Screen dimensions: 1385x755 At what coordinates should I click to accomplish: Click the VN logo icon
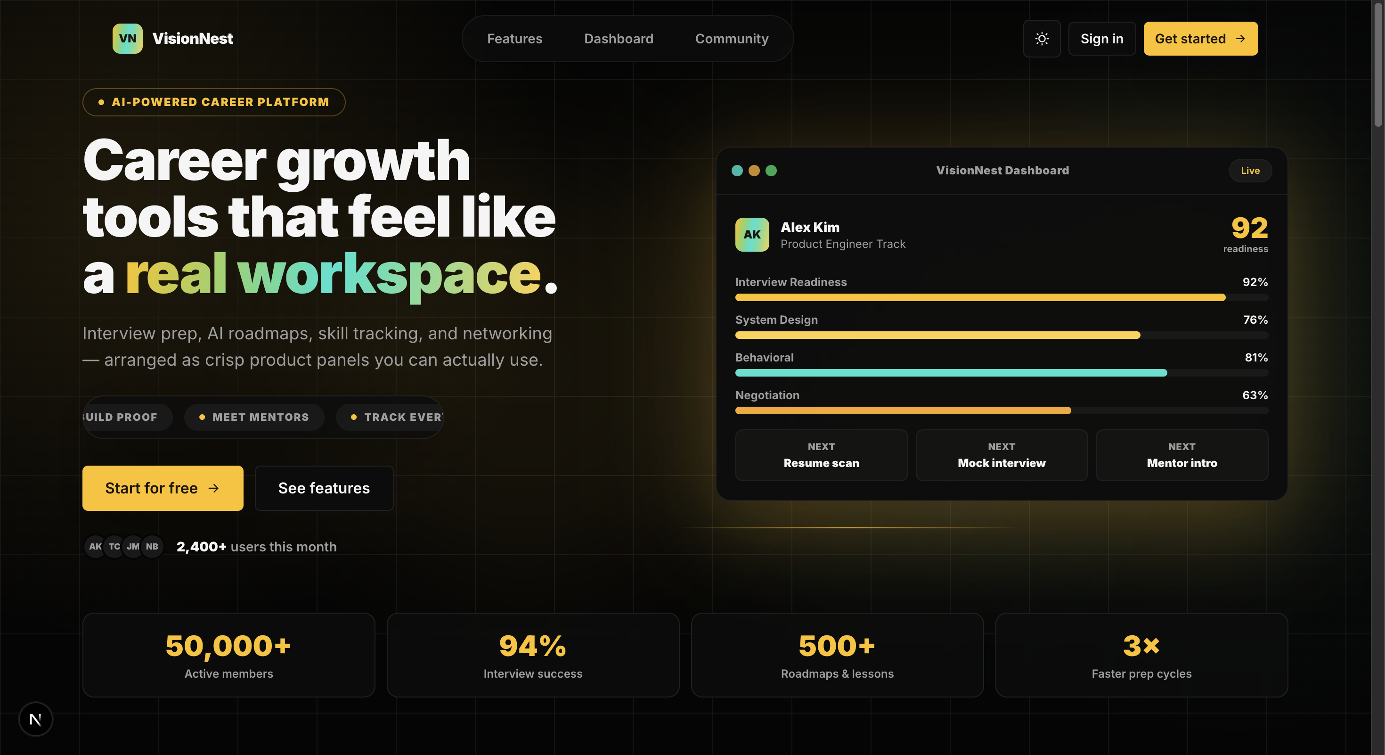pyautogui.click(x=127, y=39)
